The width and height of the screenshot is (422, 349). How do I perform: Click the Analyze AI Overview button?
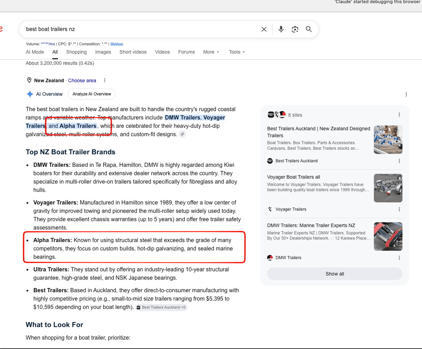click(92, 94)
